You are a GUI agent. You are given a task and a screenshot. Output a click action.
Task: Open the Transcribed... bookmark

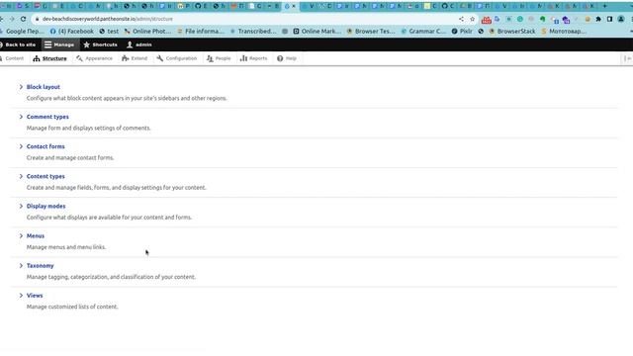253,31
